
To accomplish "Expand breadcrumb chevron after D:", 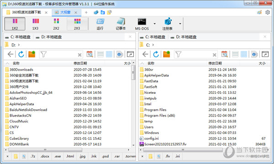I will pos(19,45).
